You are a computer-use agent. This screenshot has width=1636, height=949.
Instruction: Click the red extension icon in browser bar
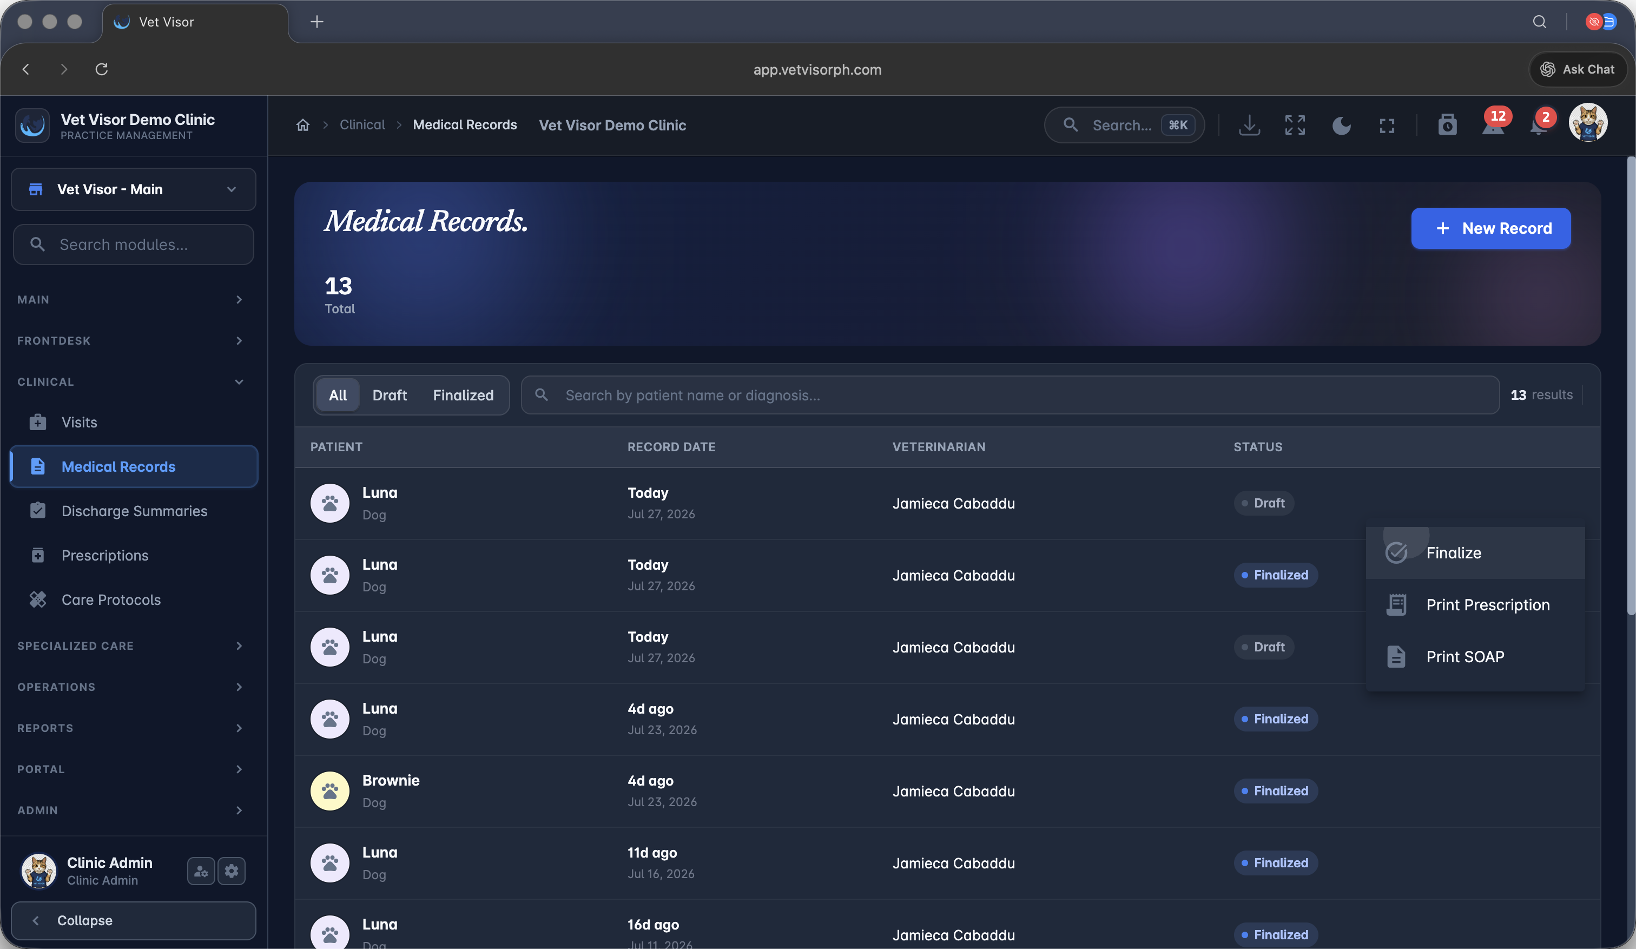coord(1594,22)
